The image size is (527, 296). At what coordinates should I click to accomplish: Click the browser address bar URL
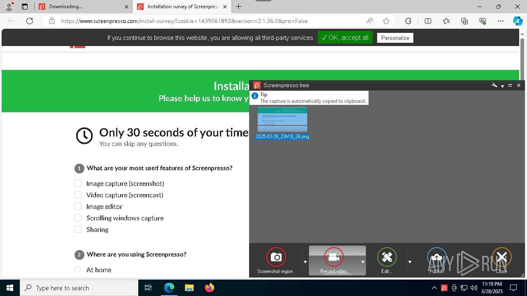184,21
